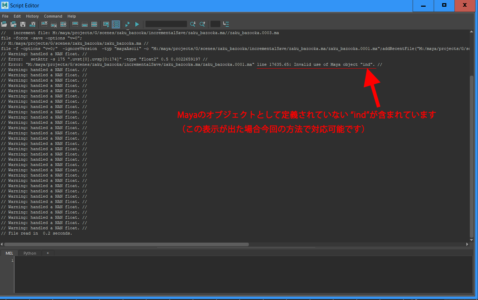This screenshot has width=478, height=300.
Task: Click the Clear History icon
Action: 44,24
